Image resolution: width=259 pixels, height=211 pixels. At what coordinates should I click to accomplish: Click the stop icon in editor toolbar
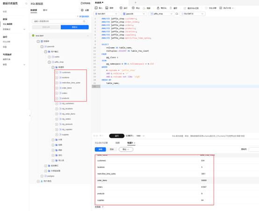[x=133, y=8]
